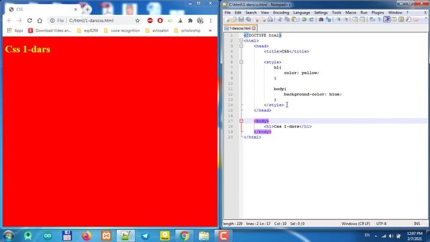Click the Save All icon in Notepad++
The height and width of the screenshot is (242, 430).
coord(249,19)
